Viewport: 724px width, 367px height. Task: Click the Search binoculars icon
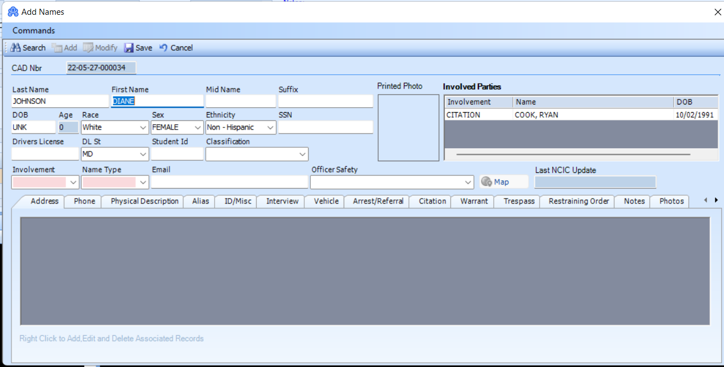pos(15,48)
